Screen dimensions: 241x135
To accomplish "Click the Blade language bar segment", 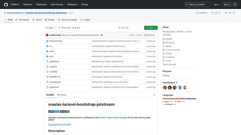I will pyautogui.click(x=175, y=99).
